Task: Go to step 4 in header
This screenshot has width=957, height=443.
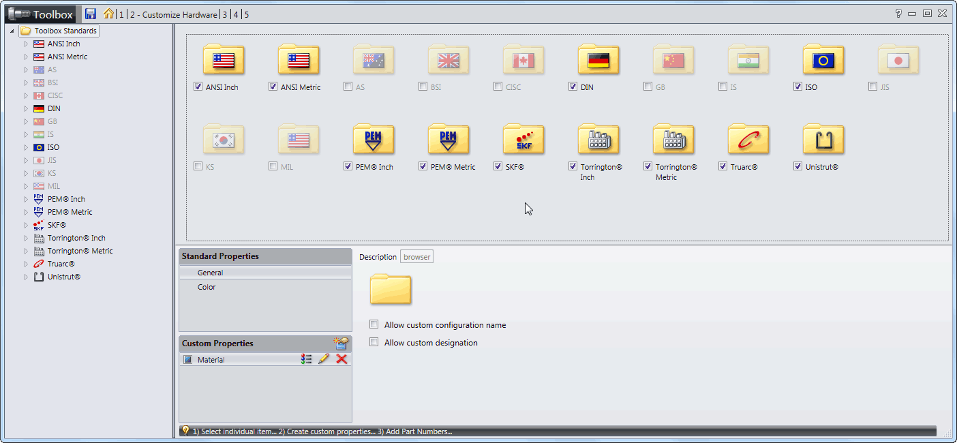Action: pyautogui.click(x=236, y=14)
